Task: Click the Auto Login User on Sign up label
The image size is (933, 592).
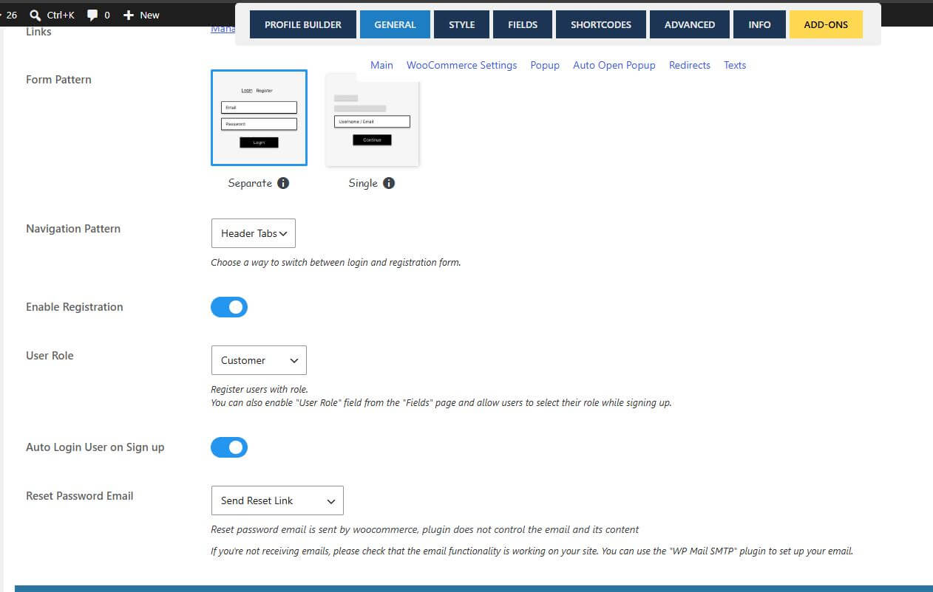Action: coord(95,447)
